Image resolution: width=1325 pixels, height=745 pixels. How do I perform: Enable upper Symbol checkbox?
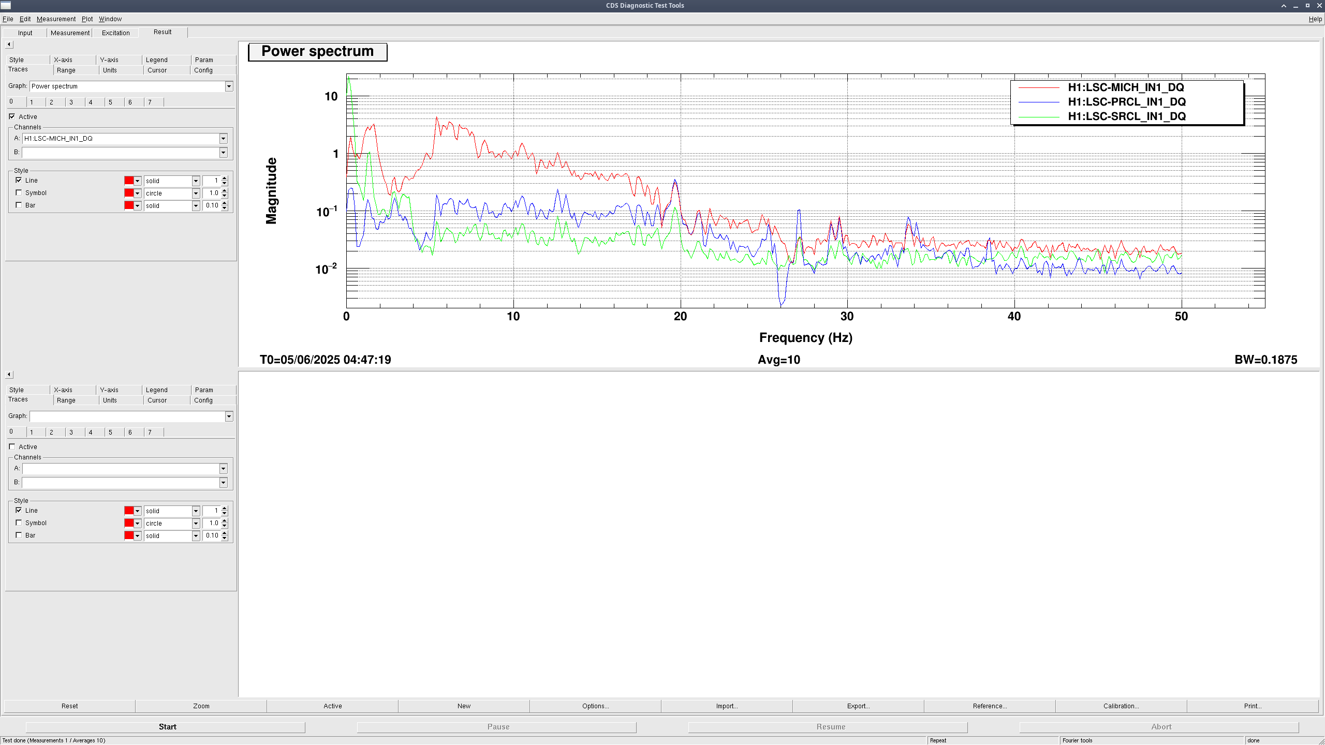click(x=19, y=192)
